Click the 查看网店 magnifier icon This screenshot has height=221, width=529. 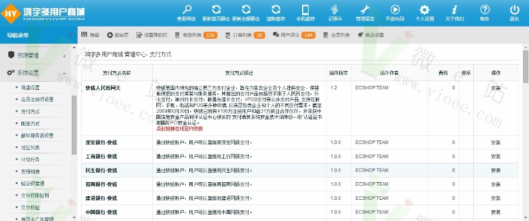[x=186, y=9]
